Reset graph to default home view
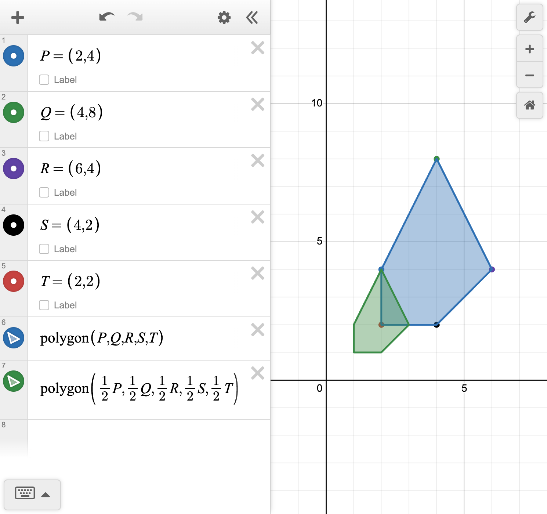Viewport: 547px width, 514px height. [529, 105]
